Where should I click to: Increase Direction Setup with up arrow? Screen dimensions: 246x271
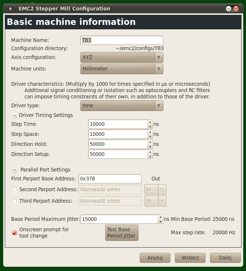click(150, 152)
